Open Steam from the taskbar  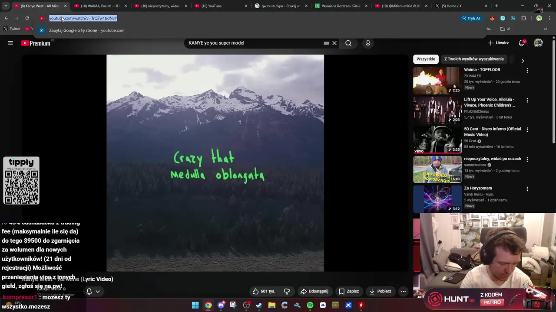pyautogui.click(x=259, y=305)
